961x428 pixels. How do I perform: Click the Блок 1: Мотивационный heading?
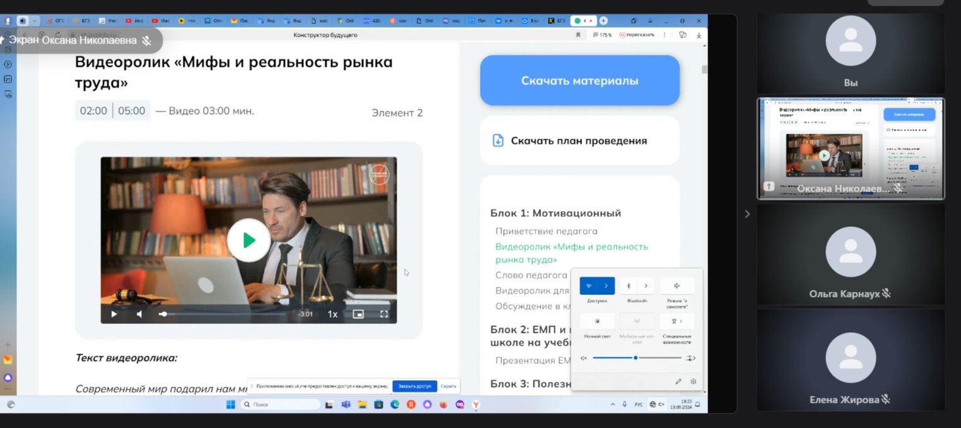[556, 213]
